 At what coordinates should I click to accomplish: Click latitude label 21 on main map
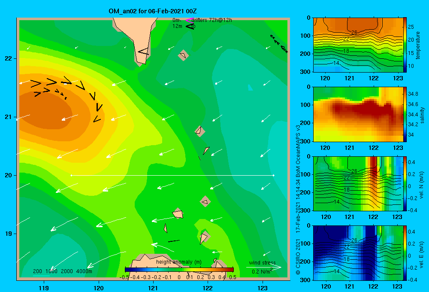coord(8,117)
